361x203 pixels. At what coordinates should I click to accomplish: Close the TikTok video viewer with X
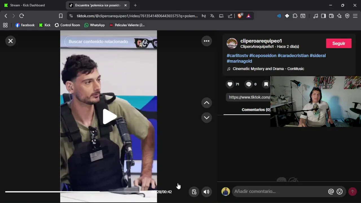pyautogui.click(x=10, y=41)
